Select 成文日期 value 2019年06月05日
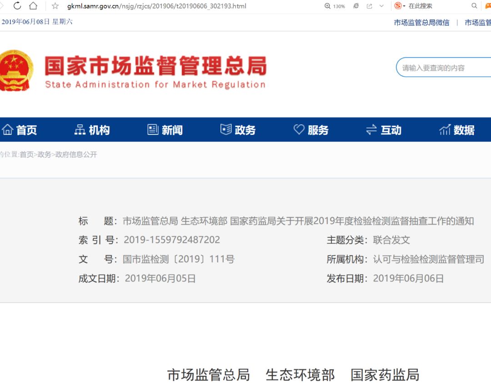The width and height of the screenshot is (491, 383). (x=160, y=278)
